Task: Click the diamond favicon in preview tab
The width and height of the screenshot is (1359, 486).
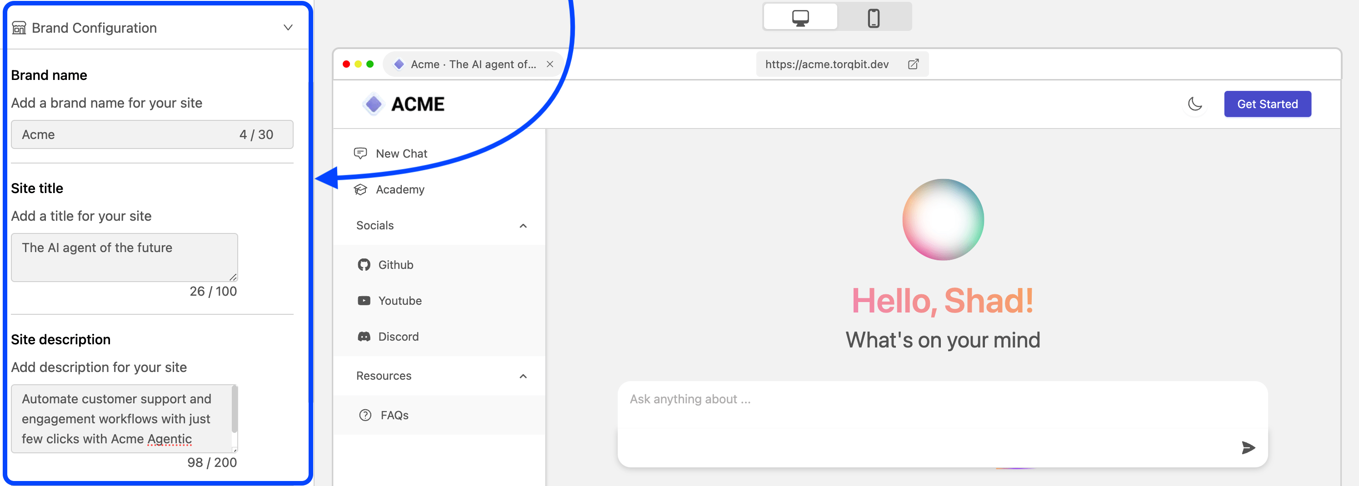Action: click(399, 64)
